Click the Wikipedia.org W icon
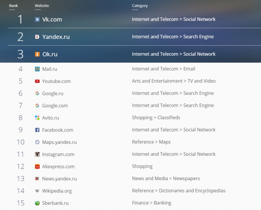The width and height of the screenshot is (261, 210). 37,191
